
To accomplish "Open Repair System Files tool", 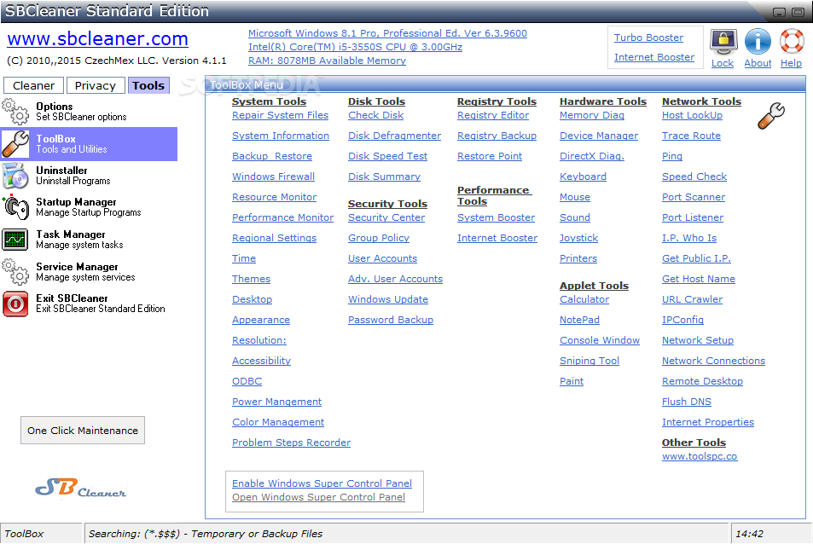I will tap(280, 115).
